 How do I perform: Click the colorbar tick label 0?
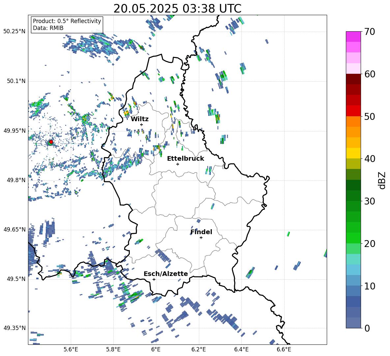click(367, 328)
